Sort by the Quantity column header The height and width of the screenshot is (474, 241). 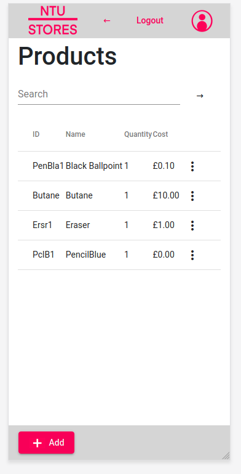[138, 134]
